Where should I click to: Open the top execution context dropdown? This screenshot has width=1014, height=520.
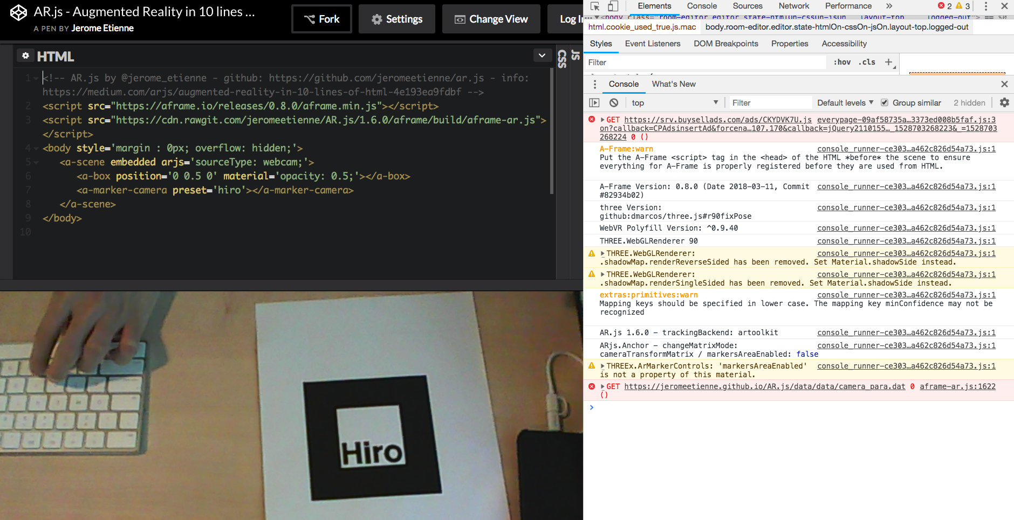point(674,103)
